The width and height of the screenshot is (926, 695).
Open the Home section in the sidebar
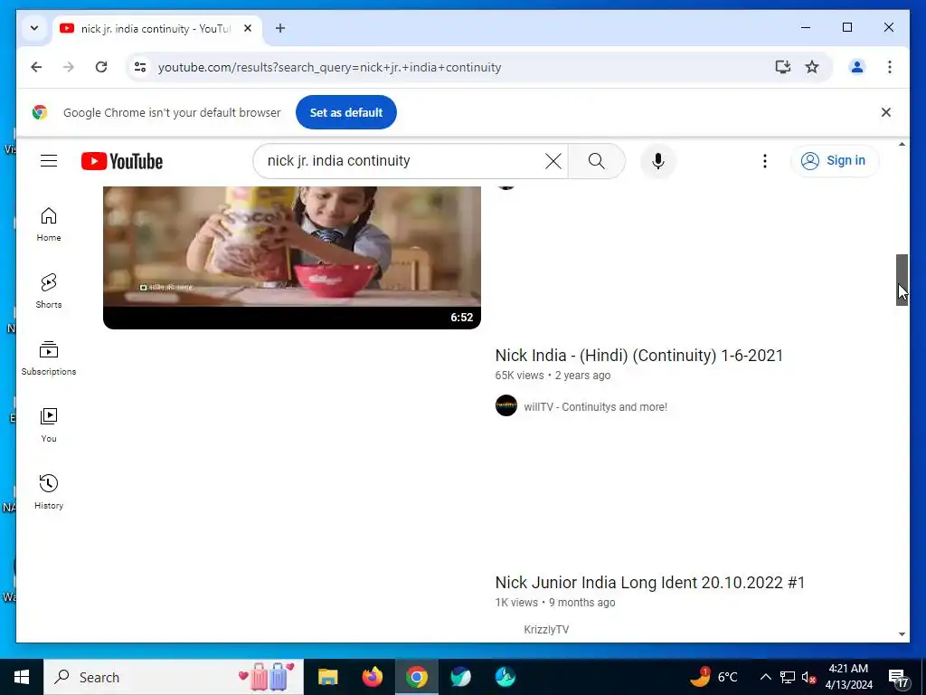tap(49, 224)
